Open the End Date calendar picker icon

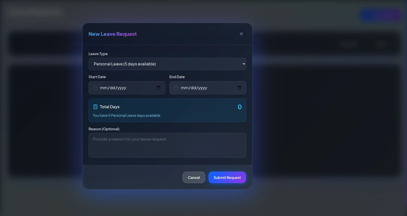239,88
